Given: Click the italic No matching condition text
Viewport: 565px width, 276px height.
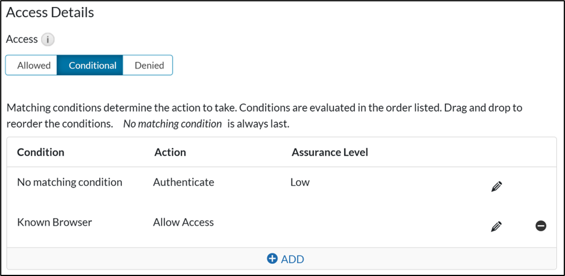Looking at the screenshot, I should click(x=172, y=124).
